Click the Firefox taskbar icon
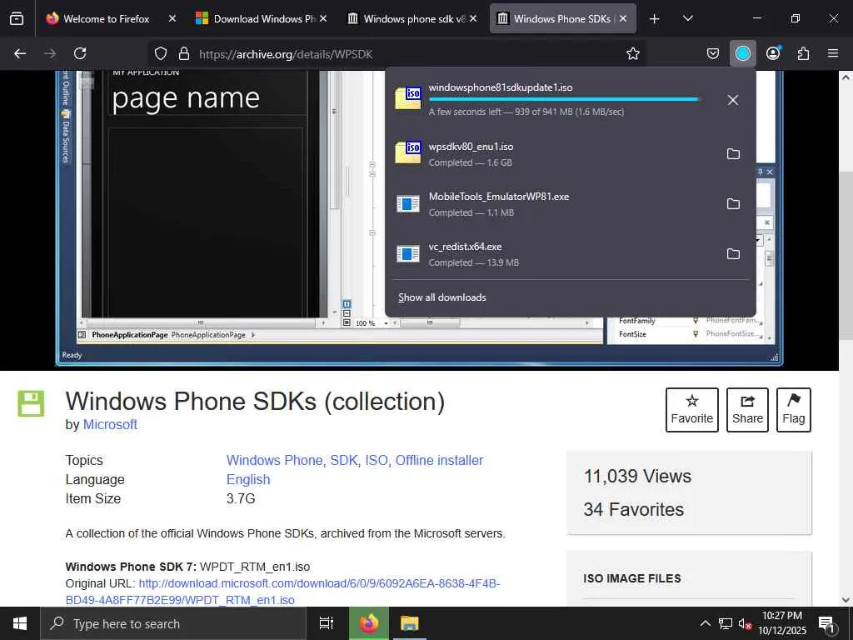The height and width of the screenshot is (640, 853). tap(369, 623)
